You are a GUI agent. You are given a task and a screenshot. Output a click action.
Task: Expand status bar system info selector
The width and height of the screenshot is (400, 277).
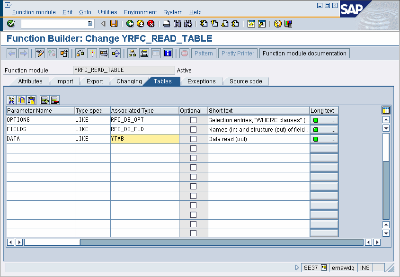[x=324, y=268]
